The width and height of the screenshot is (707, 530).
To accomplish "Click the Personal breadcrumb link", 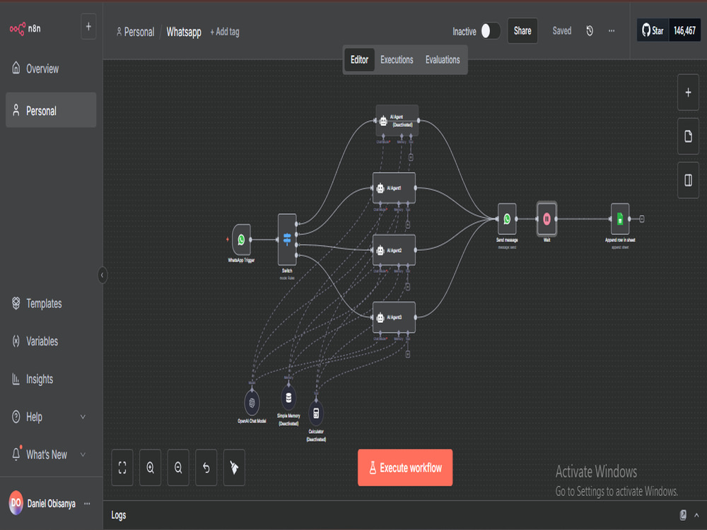I will click(x=135, y=32).
